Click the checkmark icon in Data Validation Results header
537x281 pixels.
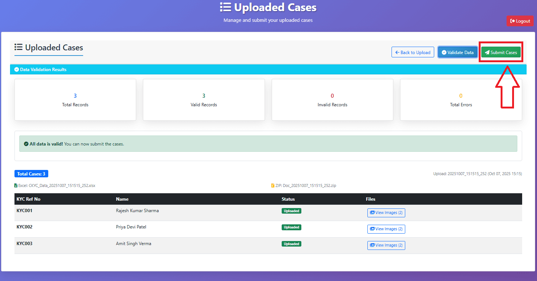pyautogui.click(x=17, y=70)
